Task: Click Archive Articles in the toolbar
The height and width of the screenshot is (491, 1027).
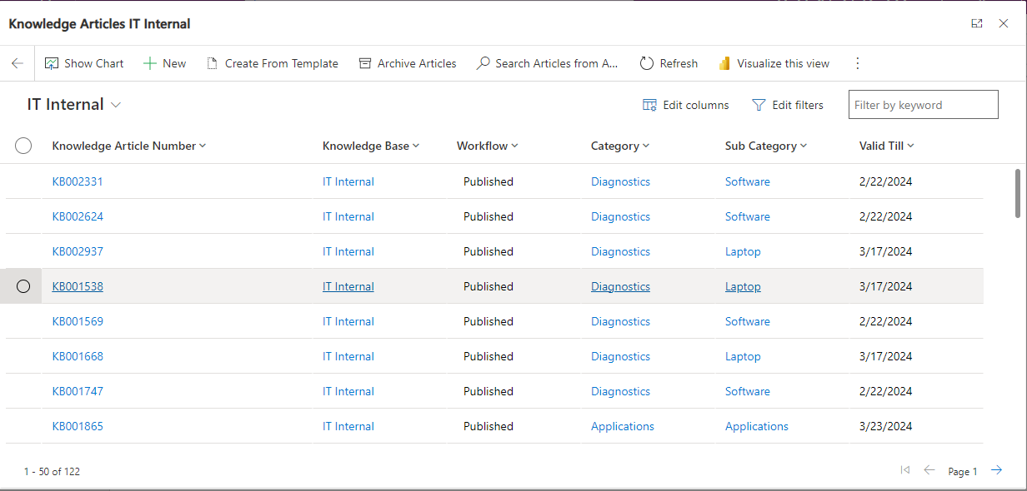Action: coord(408,63)
